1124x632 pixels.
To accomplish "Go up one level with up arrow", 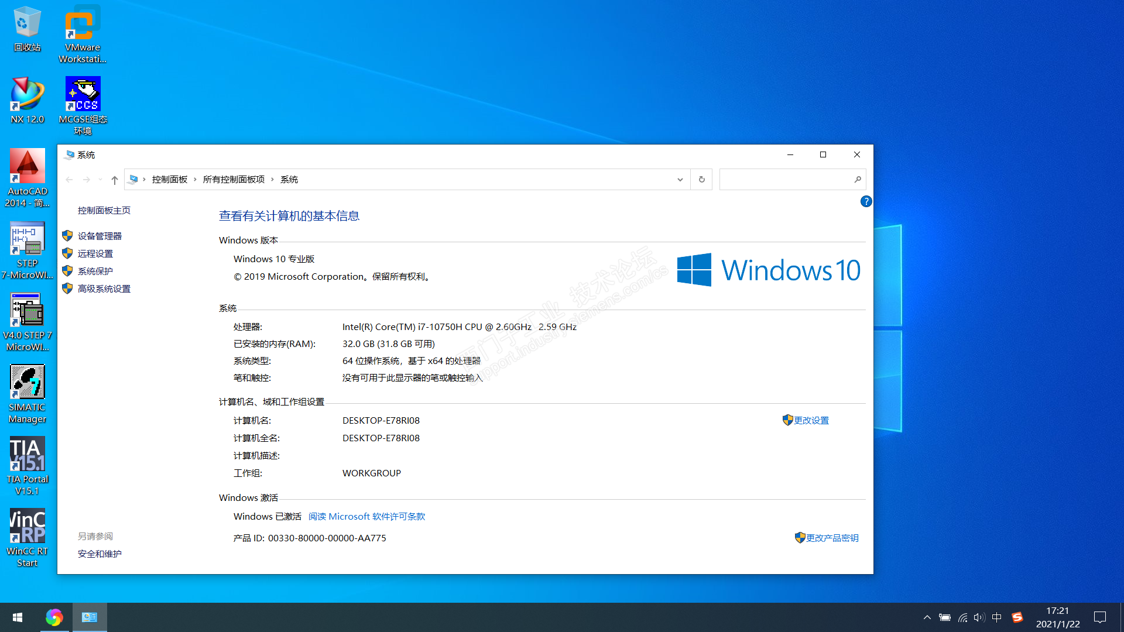I will point(115,180).
